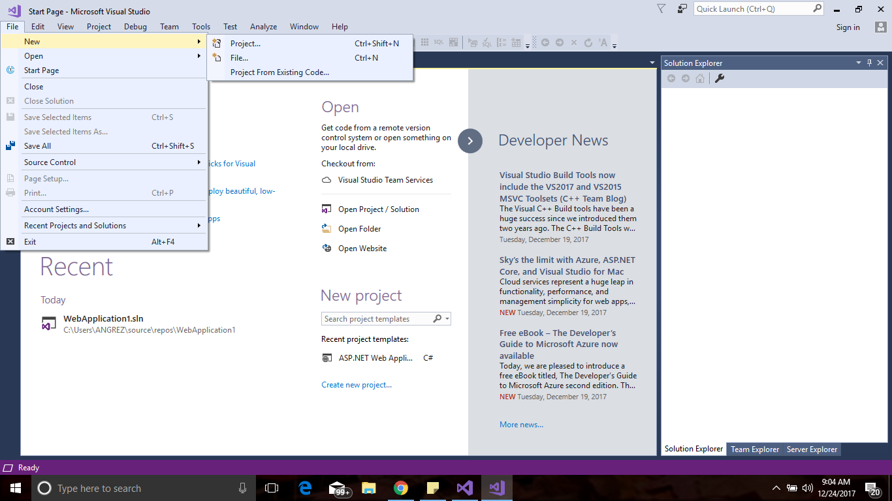892x501 pixels.
Task: Open the template search dropdown arrow
Action: coord(447,319)
